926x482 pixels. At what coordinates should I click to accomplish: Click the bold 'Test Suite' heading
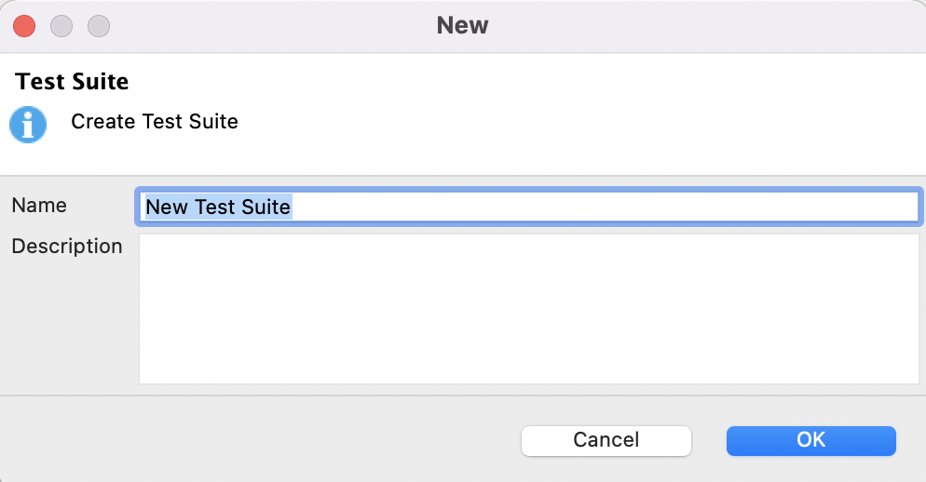click(x=73, y=82)
